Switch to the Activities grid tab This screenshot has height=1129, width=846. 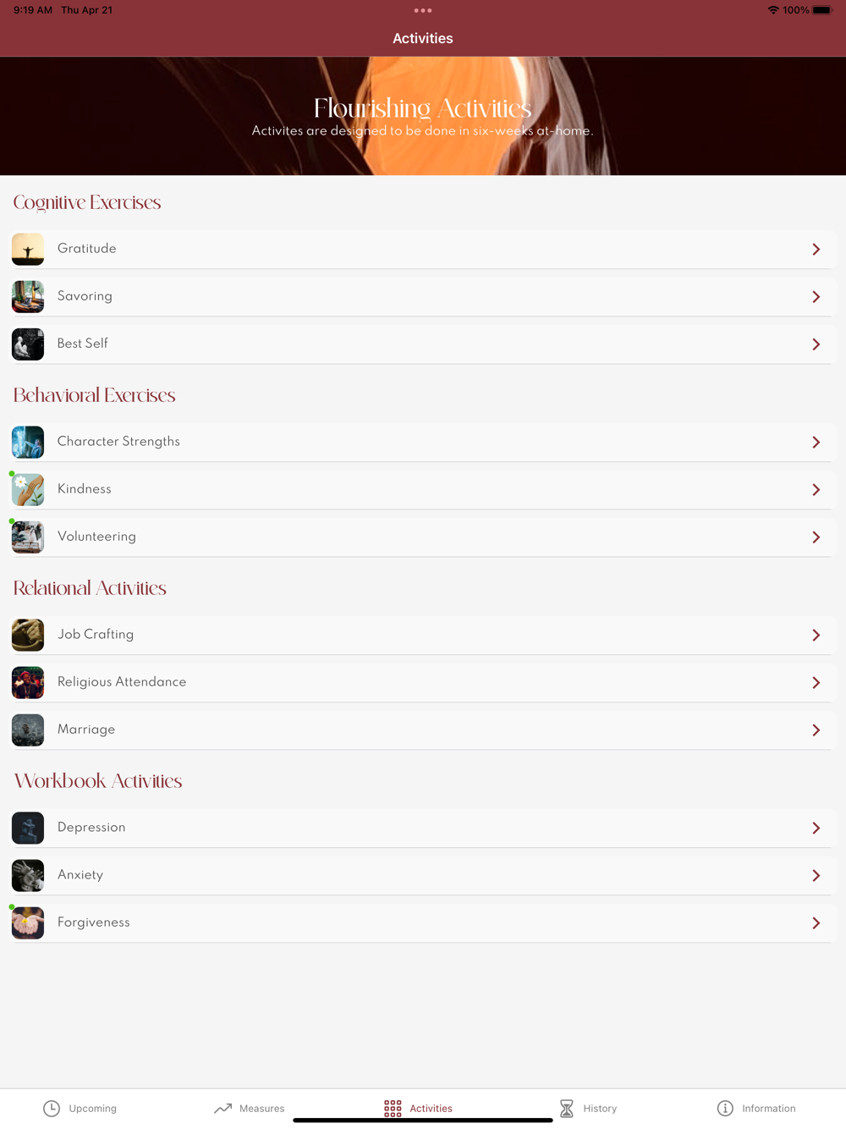coord(418,1108)
